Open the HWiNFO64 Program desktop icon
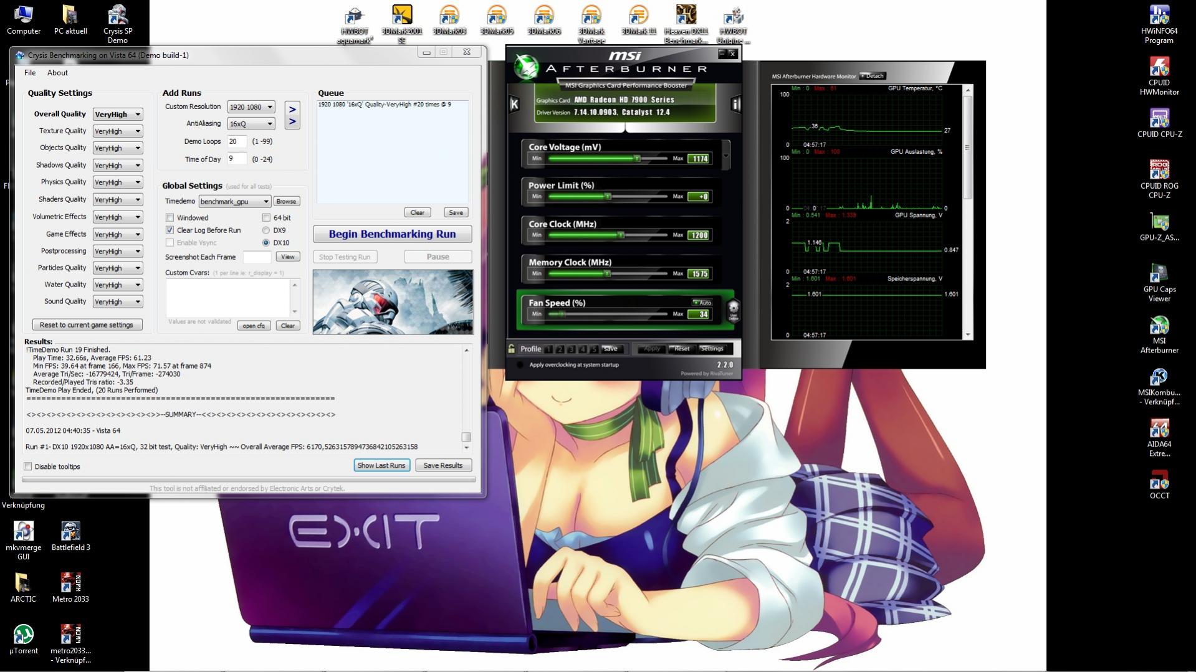Screen dimensions: 1196x672 (1159, 25)
